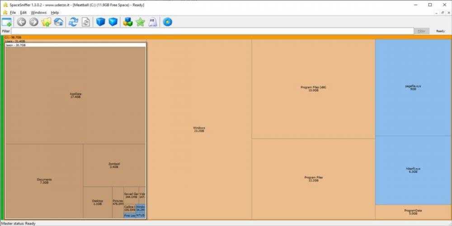
Task: Go back using the left arrow
Action: 21,22
